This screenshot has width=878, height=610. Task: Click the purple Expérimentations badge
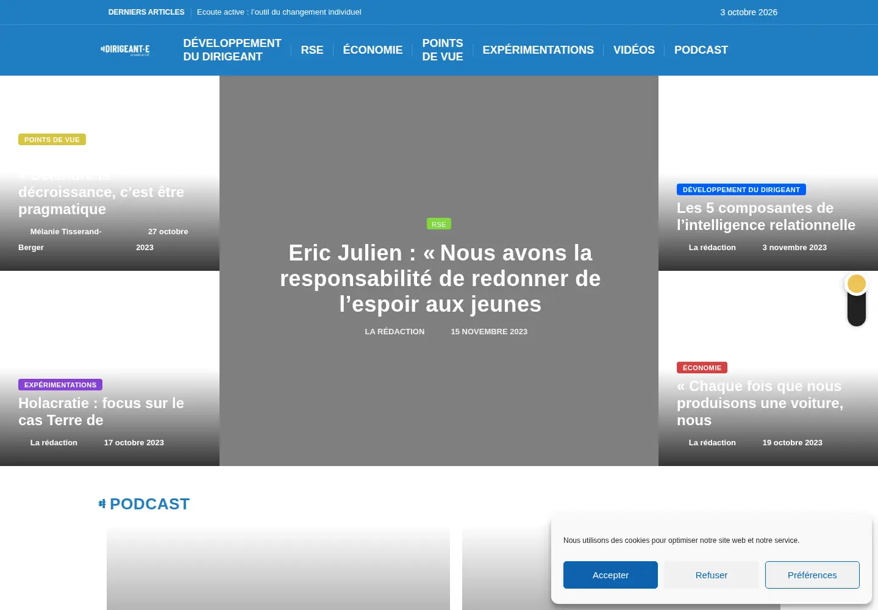coord(60,385)
